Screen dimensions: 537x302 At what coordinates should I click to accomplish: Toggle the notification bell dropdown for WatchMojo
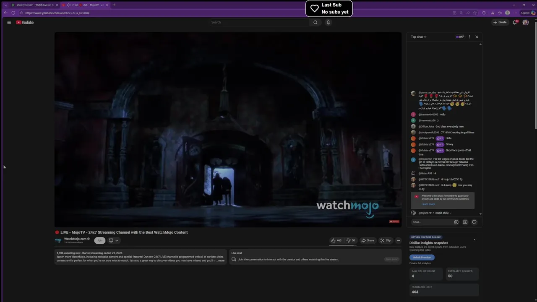(x=113, y=240)
